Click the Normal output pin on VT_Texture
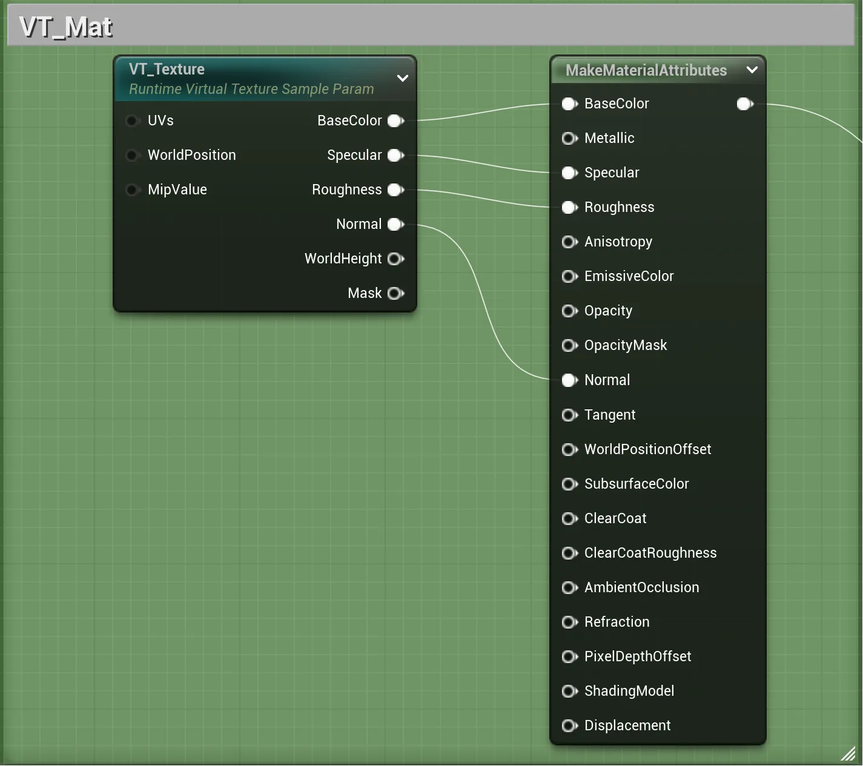Viewport: 863px width, 766px height. click(395, 224)
